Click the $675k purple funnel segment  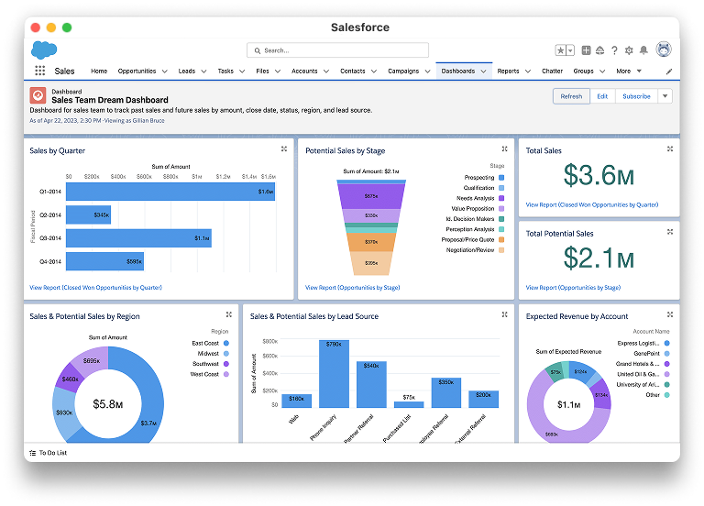click(371, 196)
